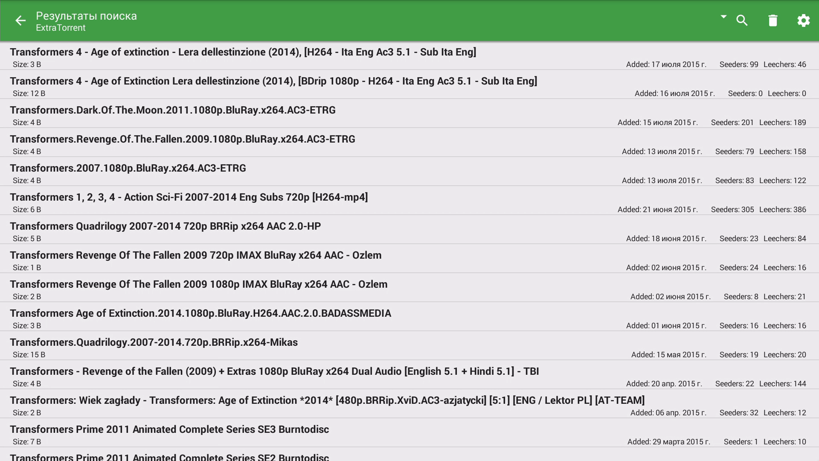
Task: Click Size: 15 B label
Action: [29, 355]
